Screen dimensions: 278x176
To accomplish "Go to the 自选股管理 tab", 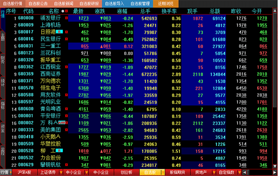I will [x=140, y=4].
